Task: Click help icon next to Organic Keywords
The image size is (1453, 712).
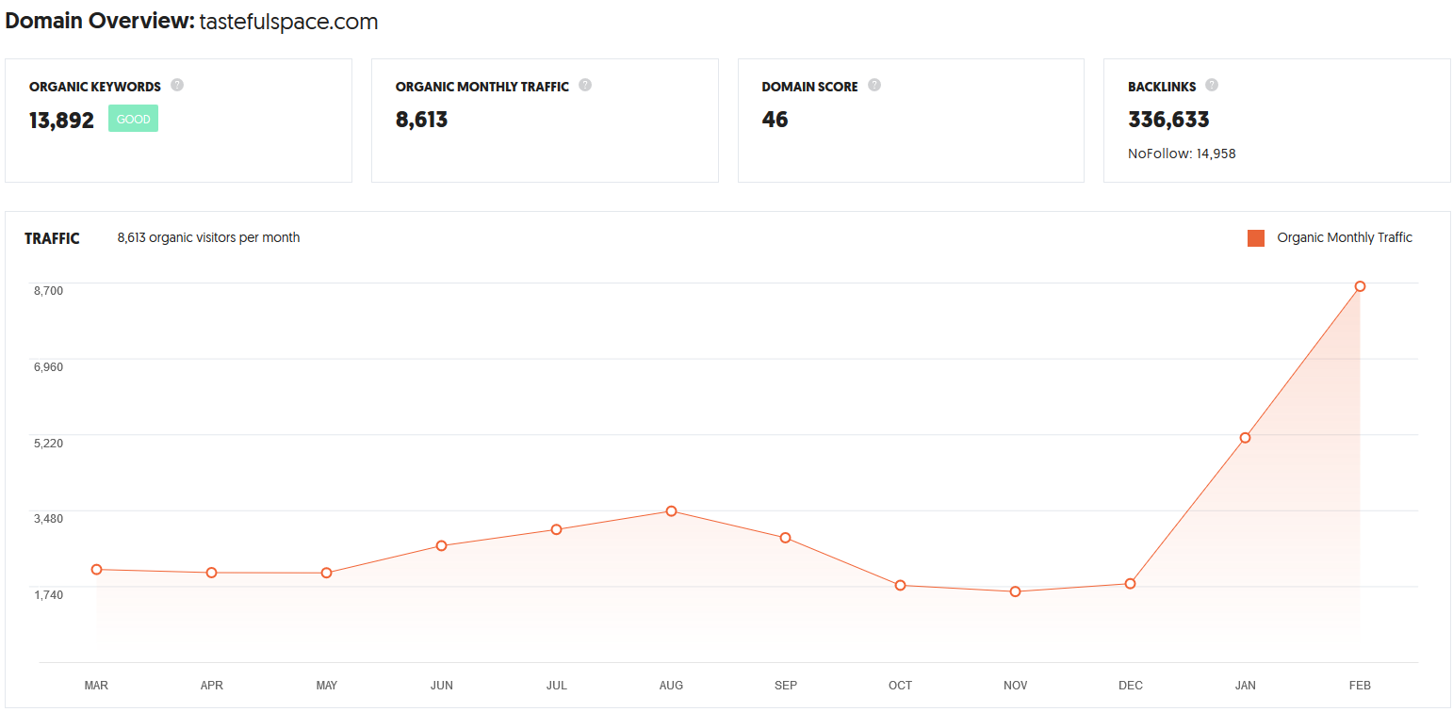Action: (x=177, y=85)
